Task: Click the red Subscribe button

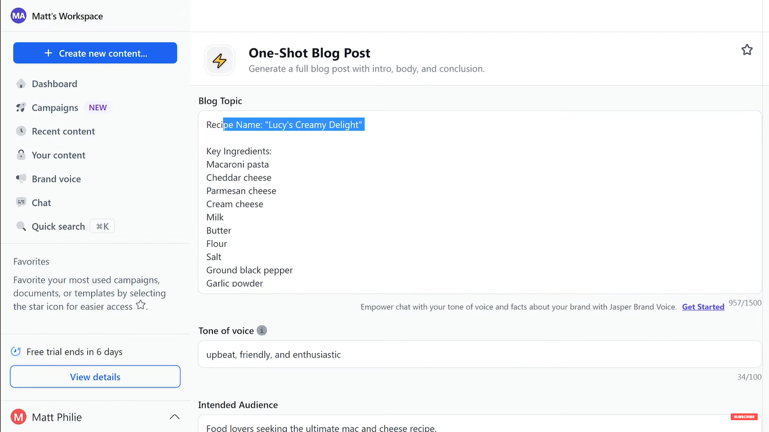Action: [744, 417]
